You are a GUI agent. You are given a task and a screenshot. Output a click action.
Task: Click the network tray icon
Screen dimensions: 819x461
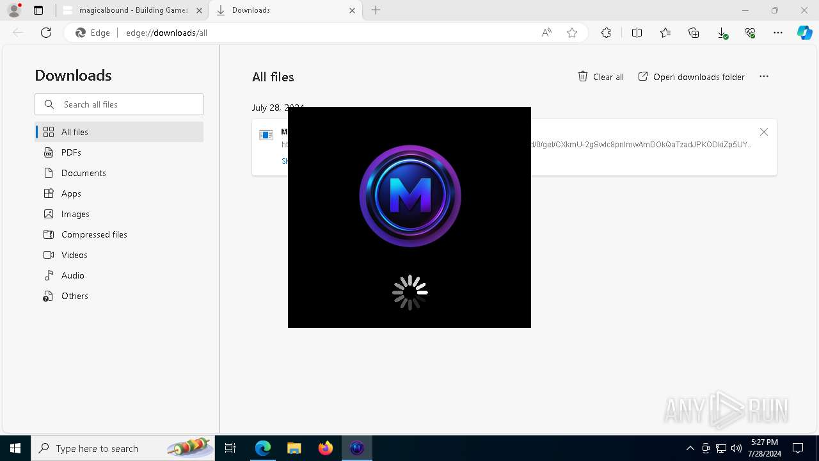point(720,448)
